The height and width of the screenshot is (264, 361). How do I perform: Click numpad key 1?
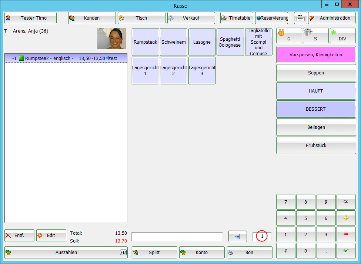pyautogui.click(x=286, y=234)
